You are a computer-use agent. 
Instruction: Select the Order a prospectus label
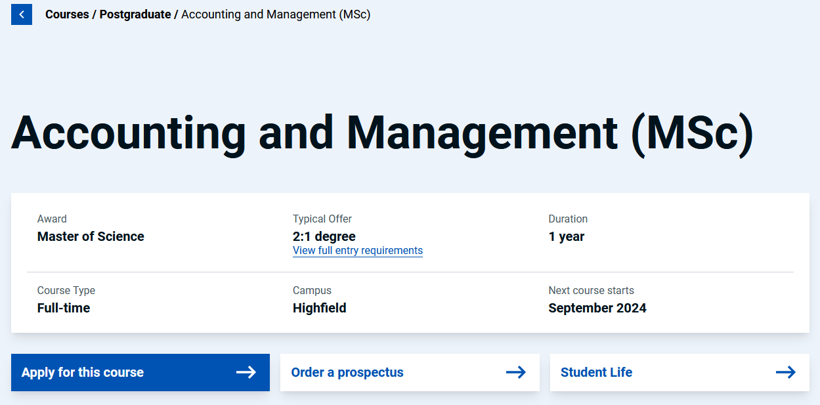[347, 373]
